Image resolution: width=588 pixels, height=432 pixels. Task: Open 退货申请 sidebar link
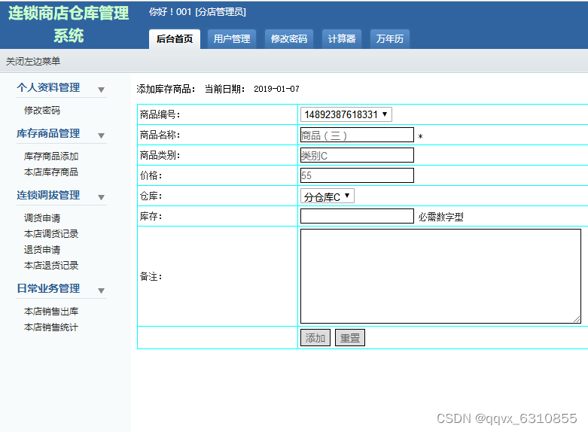click(x=42, y=250)
